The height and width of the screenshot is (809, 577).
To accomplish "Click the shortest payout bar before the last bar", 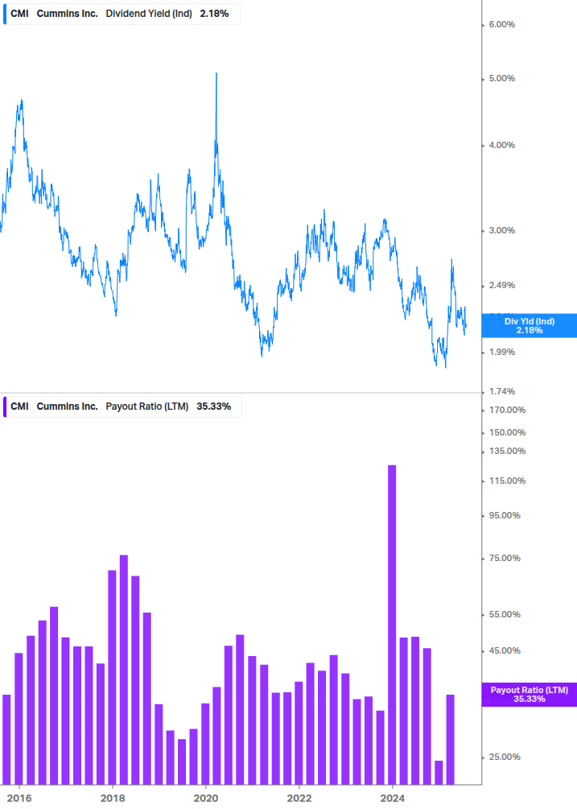I will pyautogui.click(x=439, y=772).
